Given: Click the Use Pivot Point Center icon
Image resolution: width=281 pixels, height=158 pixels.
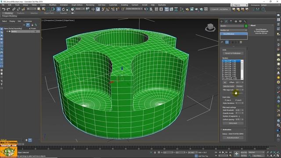Looking at the screenshot, I should (87, 9).
